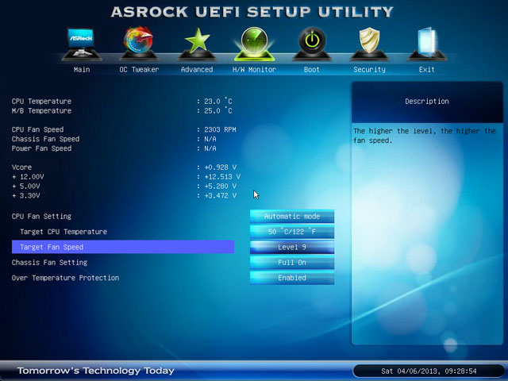Click the door Exit icon

427,44
